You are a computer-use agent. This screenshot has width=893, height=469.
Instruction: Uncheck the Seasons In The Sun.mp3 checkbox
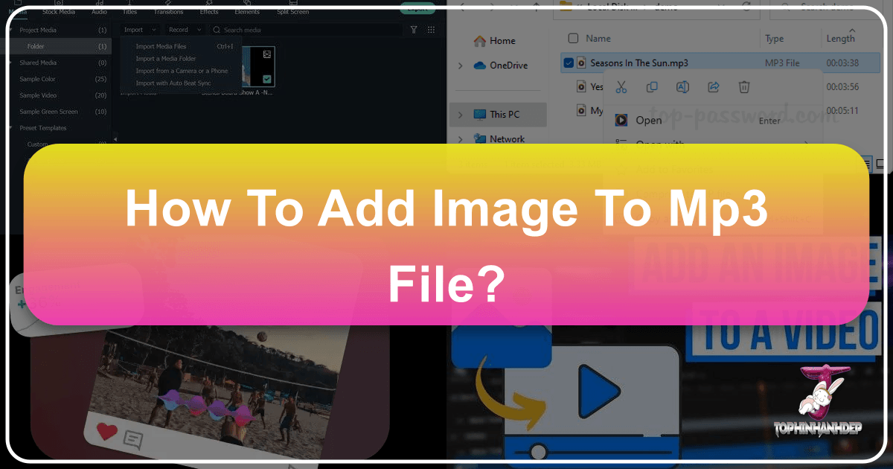569,63
